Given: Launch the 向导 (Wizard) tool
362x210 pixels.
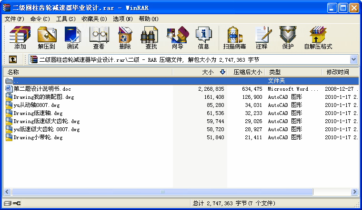Looking at the screenshot, I should (177, 38).
